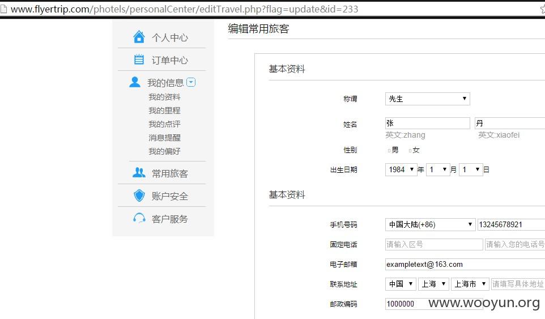This screenshot has height=319, width=545.
Task: Select the 女 gender radio button
Action: coord(410,151)
